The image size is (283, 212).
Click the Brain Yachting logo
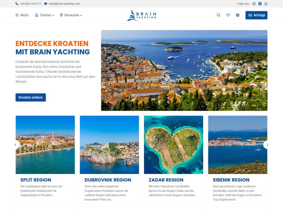[142, 15]
